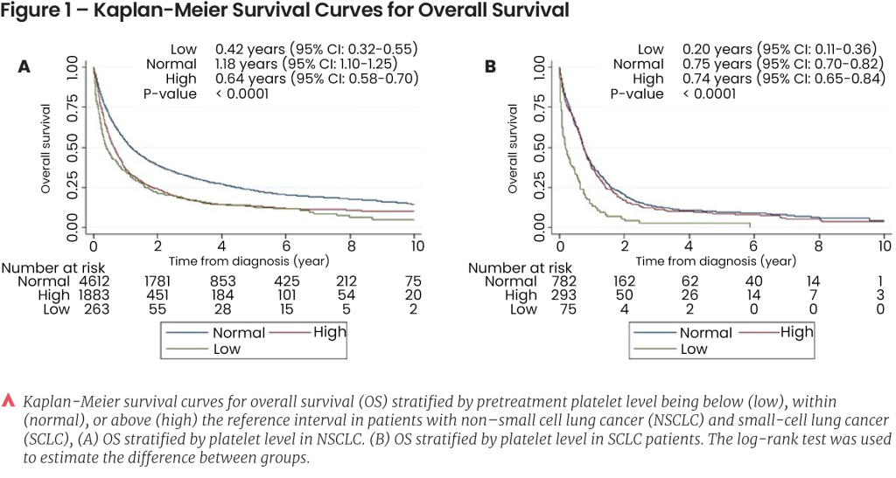Click the panel B letter label
896x478 pixels.
490,66
